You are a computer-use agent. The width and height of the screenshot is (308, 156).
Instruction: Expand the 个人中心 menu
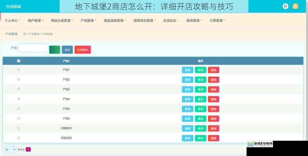tap(12, 20)
